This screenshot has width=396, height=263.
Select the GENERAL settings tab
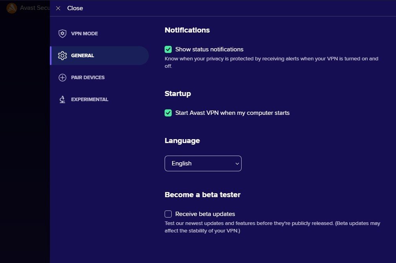click(x=99, y=55)
